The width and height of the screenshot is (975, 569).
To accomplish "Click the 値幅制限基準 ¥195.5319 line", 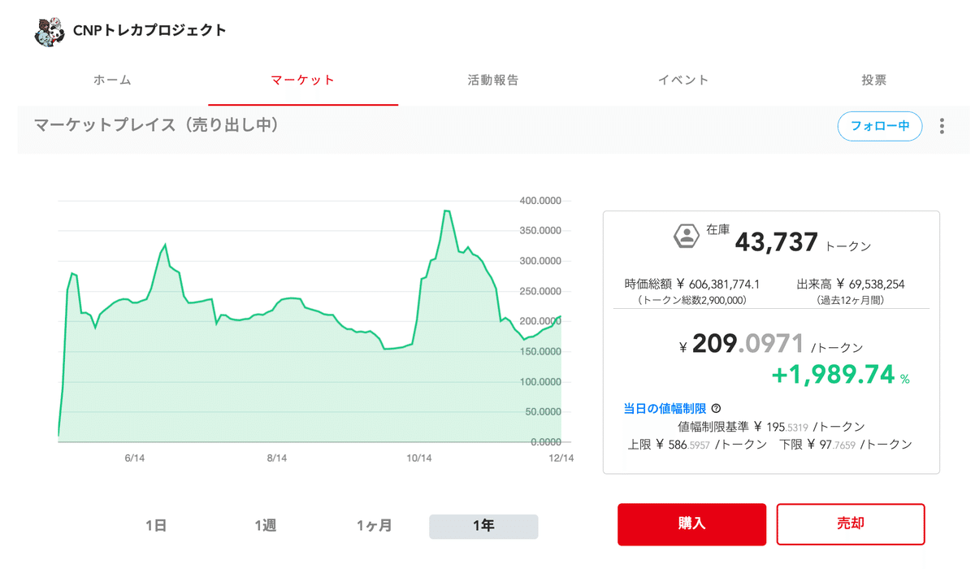I will pos(771,427).
